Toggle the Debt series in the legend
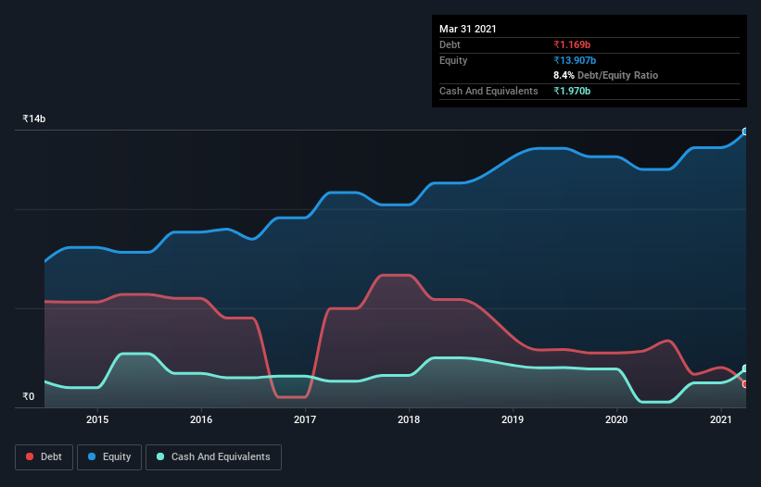This screenshot has width=761, height=487. pyautogui.click(x=44, y=457)
